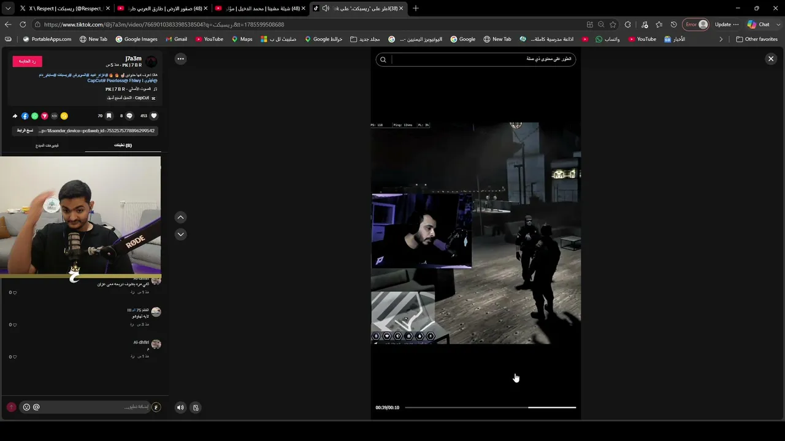Image resolution: width=785 pixels, height=441 pixels.
Task: Open the share arrow options
Action: [x=15, y=116]
